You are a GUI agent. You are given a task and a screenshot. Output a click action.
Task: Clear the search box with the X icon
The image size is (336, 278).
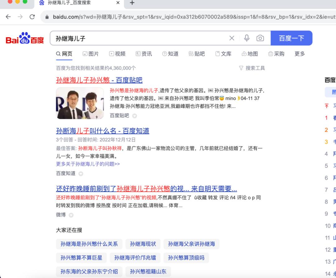232,38
